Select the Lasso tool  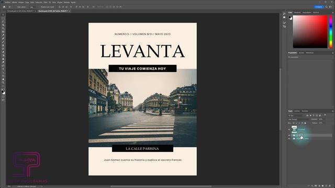click(x=3, y=21)
